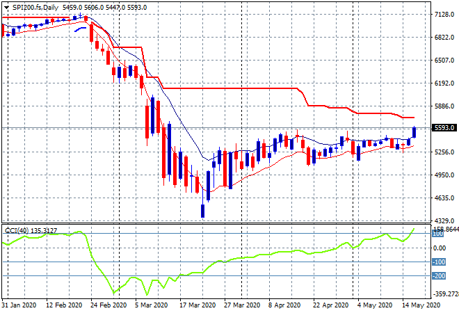Viewport: 459px width, 313px height.
Task: Click the CCI -359.272 minimum label
Action: (446, 294)
